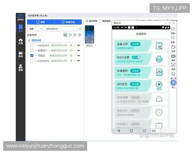Click the 清空列表 clear list button

coord(91,21)
